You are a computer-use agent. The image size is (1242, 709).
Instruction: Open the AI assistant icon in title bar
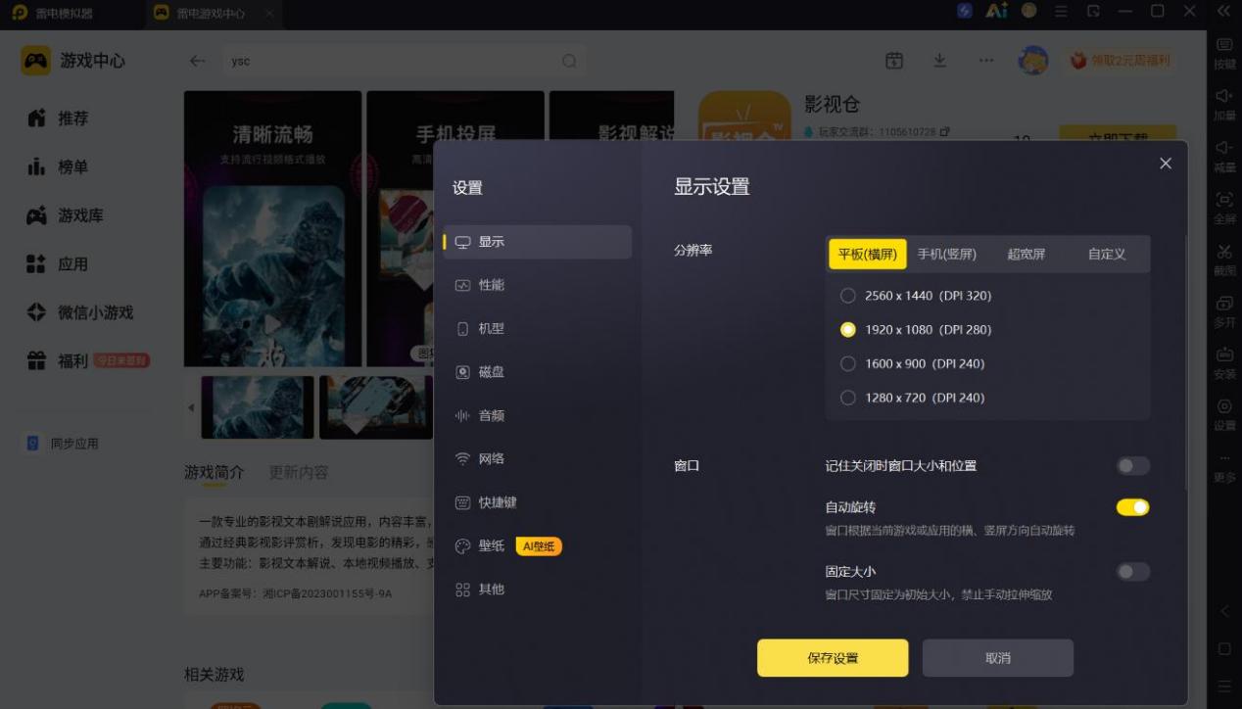(x=997, y=11)
